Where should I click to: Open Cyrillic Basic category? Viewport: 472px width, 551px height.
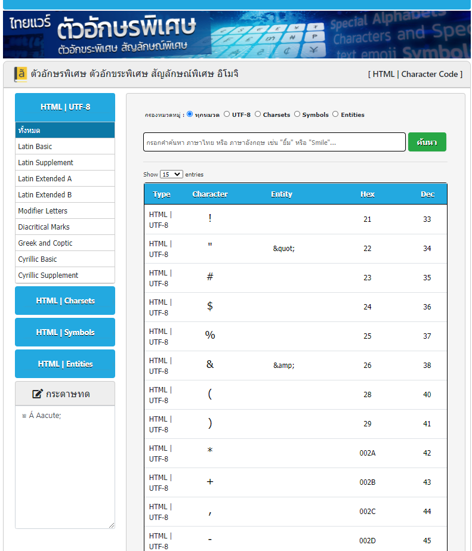coord(65,259)
